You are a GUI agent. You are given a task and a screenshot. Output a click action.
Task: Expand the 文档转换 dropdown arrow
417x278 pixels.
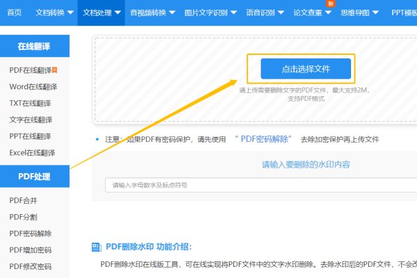pyautogui.click(x=70, y=13)
